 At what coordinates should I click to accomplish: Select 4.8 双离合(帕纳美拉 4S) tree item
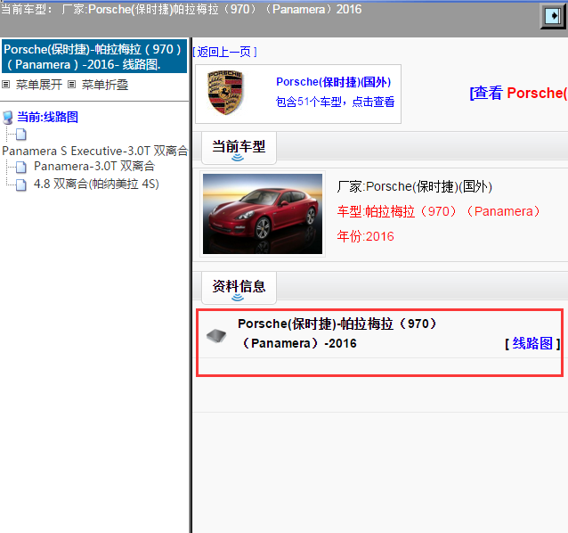pyautogui.click(x=96, y=184)
